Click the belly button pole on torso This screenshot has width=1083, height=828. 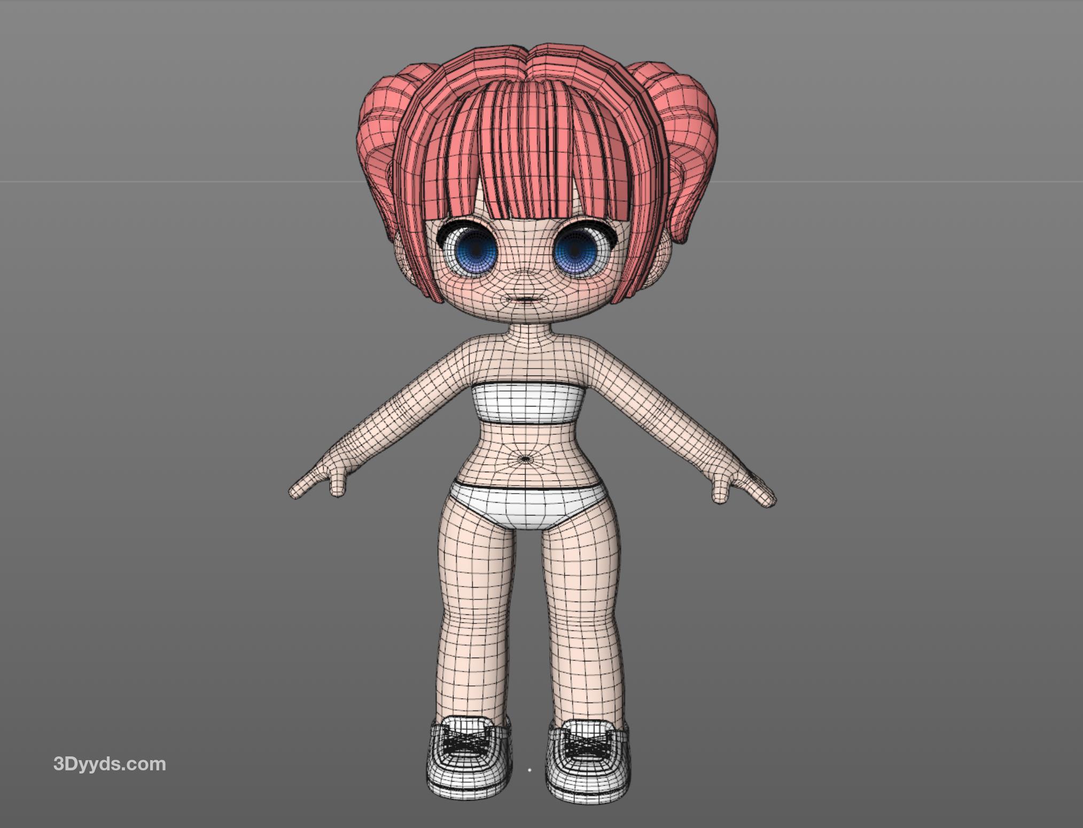tap(525, 458)
